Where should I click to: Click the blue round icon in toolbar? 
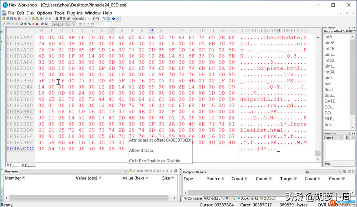point(113,19)
